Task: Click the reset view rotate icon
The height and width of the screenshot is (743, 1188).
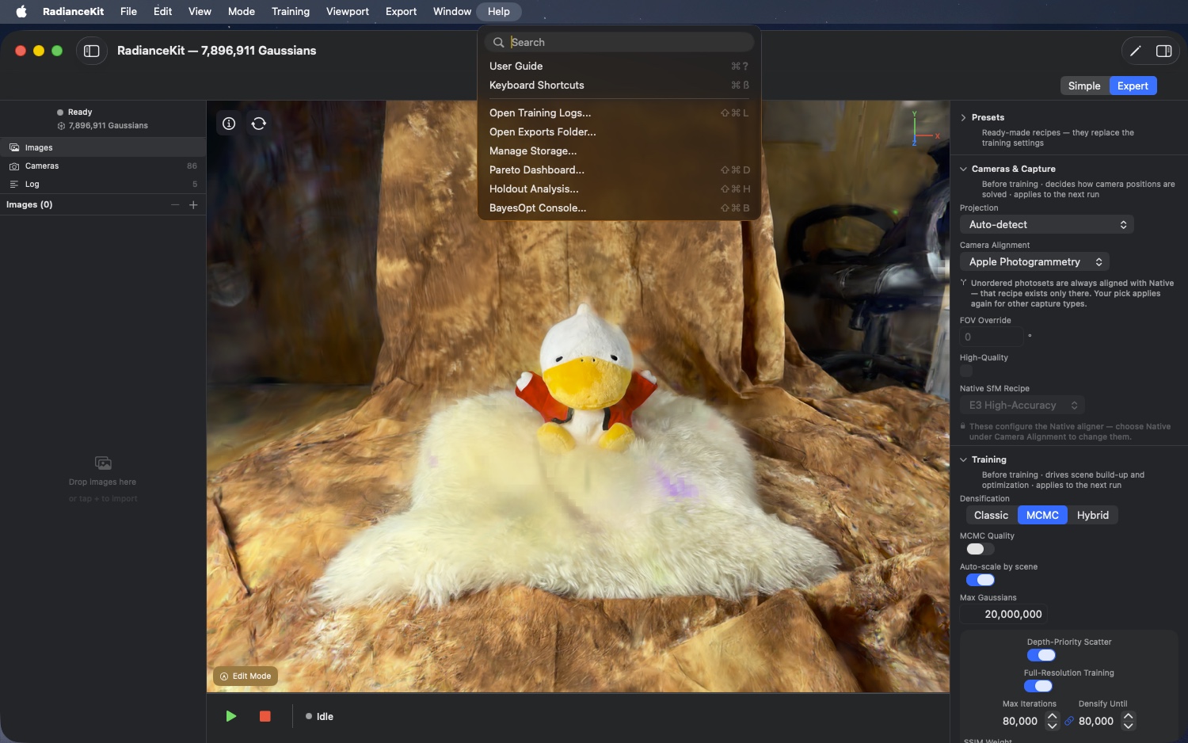Action: [259, 124]
